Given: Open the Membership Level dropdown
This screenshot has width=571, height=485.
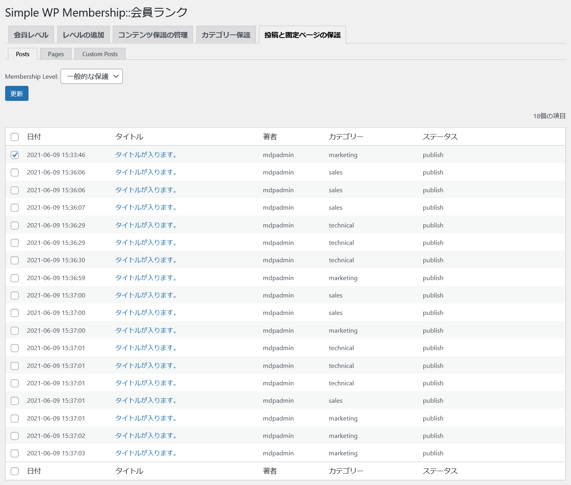Looking at the screenshot, I should click(x=91, y=76).
